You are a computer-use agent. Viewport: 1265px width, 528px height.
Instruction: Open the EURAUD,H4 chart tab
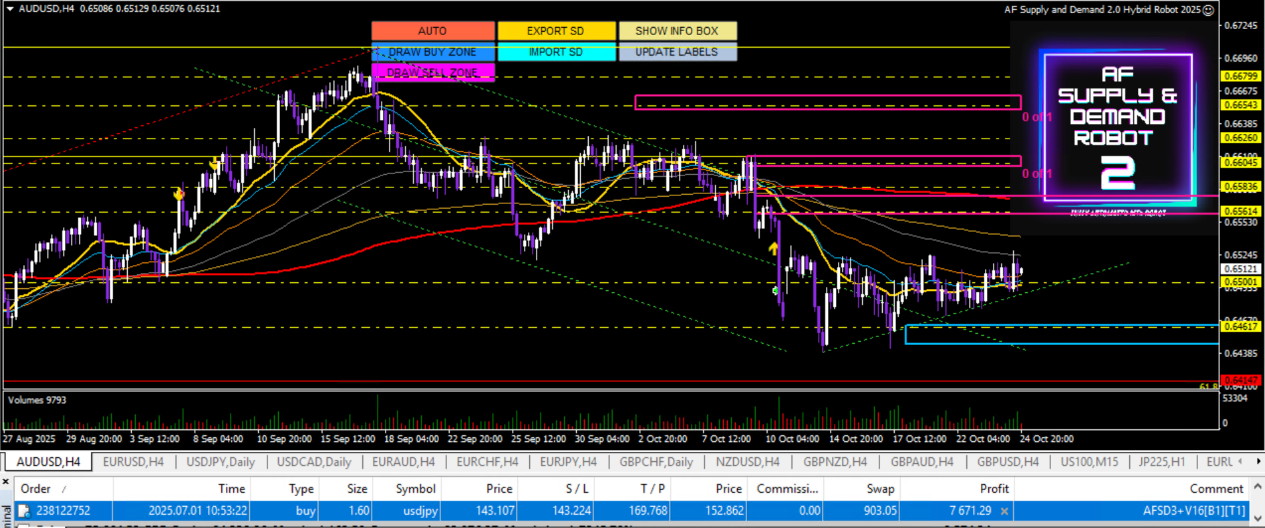[403, 462]
